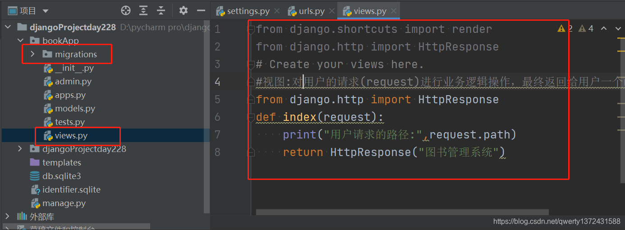
Task: Click the manage.py Python file icon
Action: 36,203
